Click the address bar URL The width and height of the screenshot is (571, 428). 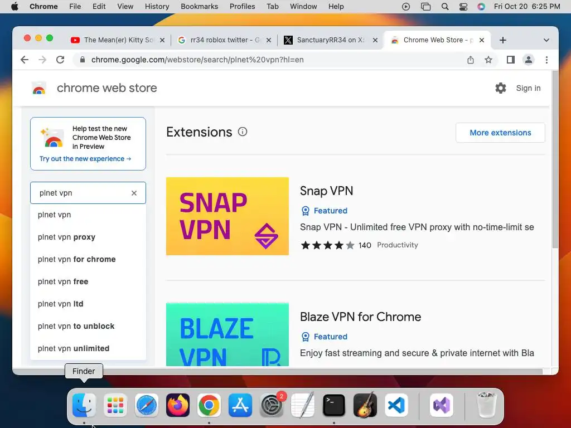point(197,60)
